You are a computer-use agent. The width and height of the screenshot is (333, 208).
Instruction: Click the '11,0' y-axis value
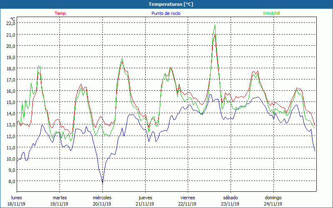[11, 147]
